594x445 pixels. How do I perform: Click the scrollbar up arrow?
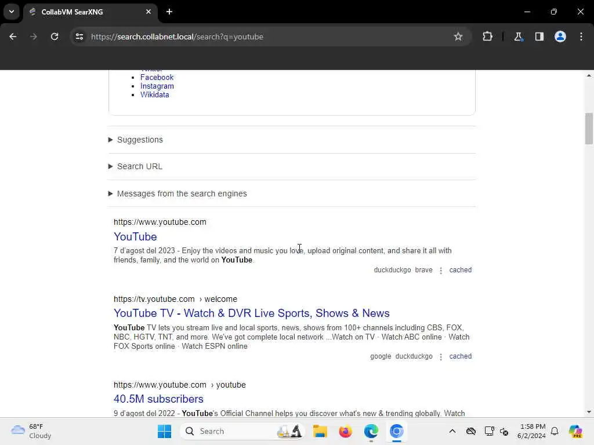pos(589,76)
